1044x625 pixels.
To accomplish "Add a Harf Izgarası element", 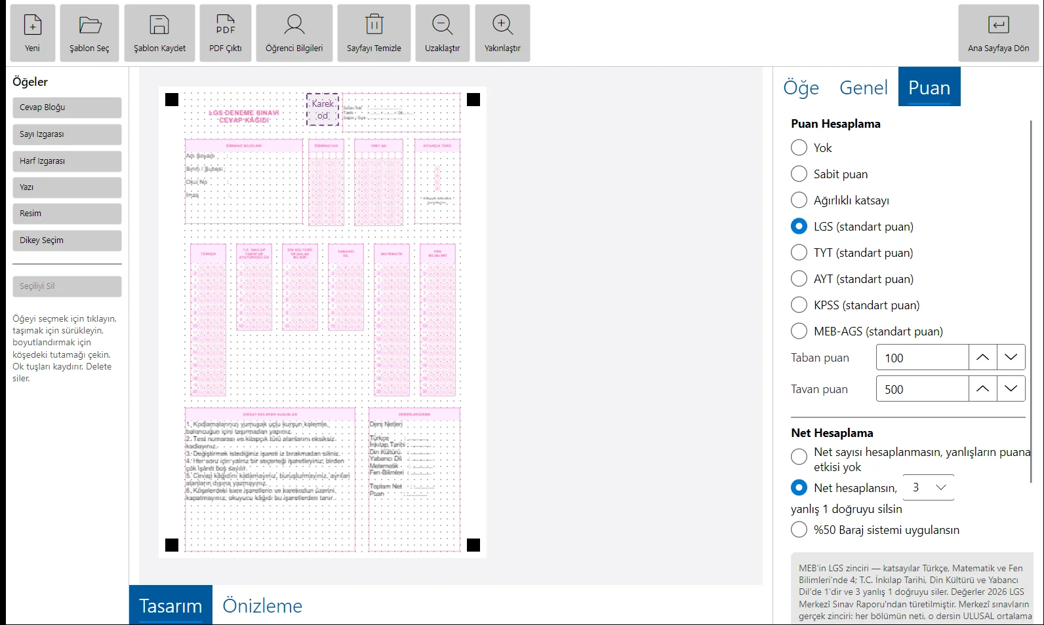I will 67,161.
